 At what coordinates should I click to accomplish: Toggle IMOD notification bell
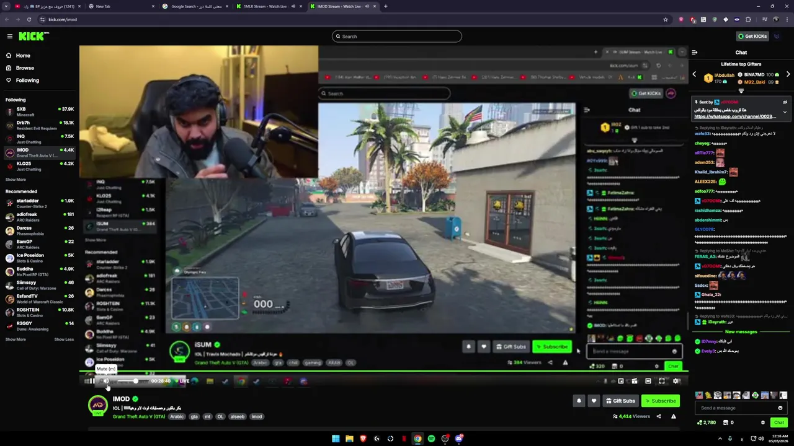pyautogui.click(x=579, y=401)
